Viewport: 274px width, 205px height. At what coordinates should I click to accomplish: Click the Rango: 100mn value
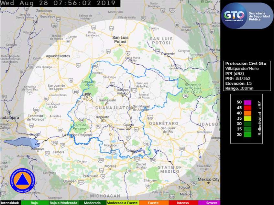pyautogui.click(x=239, y=88)
